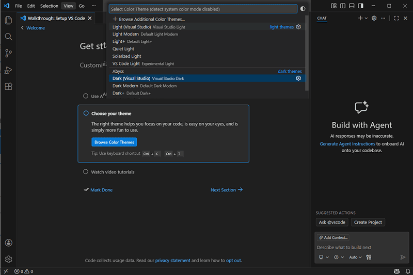Click the send arrow in chat input
Image resolution: width=413 pixels, height=275 pixels.
(403, 257)
